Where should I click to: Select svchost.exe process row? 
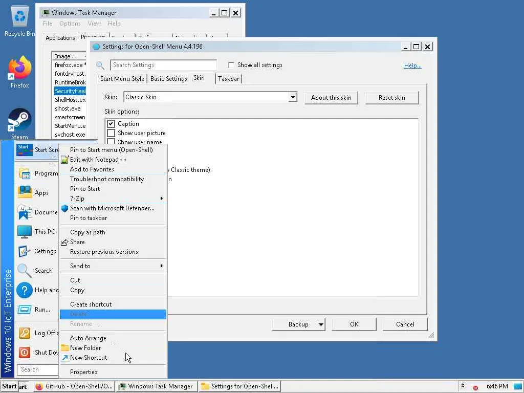pos(70,135)
